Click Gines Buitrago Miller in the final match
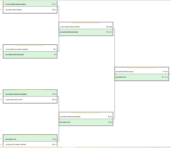171x148 pixels. click(x=124, y=72)
